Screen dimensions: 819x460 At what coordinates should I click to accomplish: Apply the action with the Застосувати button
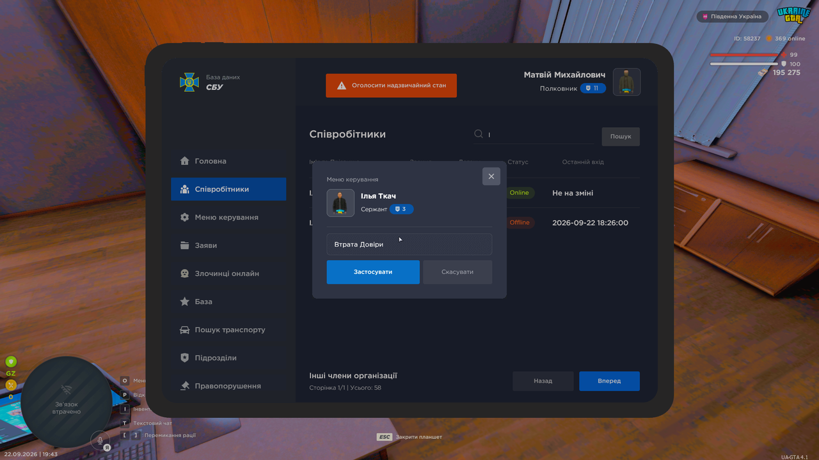click(373, 272)
